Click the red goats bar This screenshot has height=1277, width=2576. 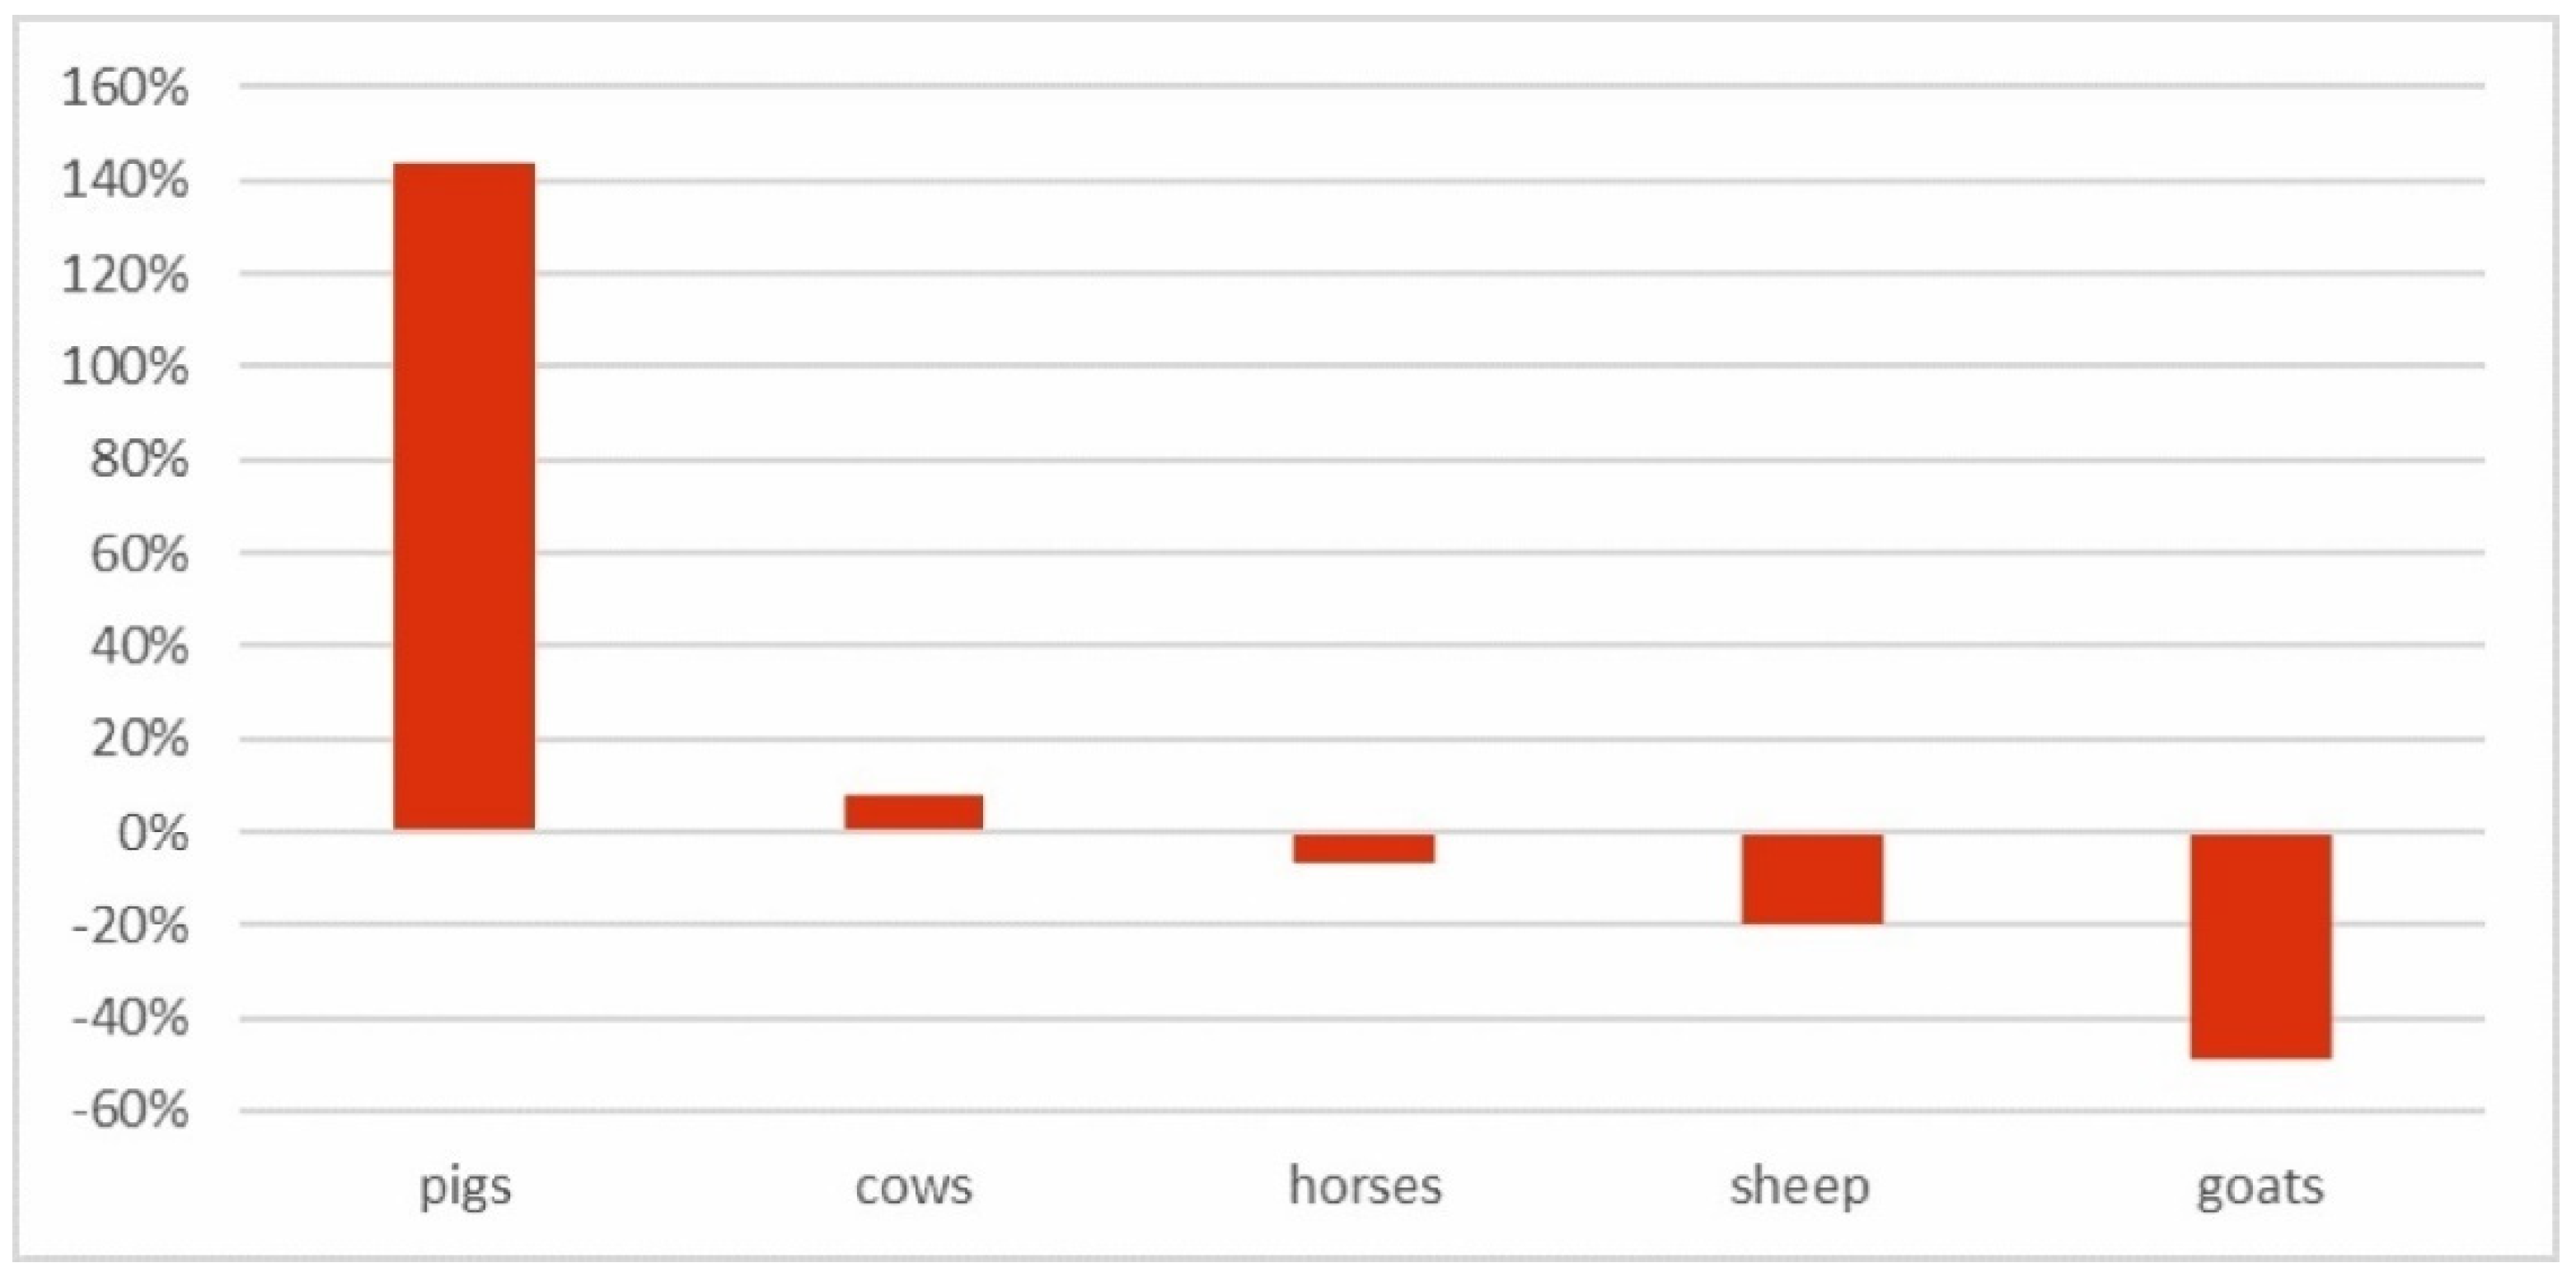pyautogui.click(x=2261, y=945)
